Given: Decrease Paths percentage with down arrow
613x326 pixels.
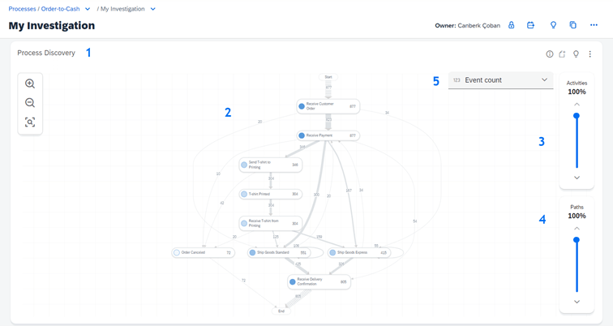Looking at the screenshot, I should pyautogui.click(x=577, y=302).
